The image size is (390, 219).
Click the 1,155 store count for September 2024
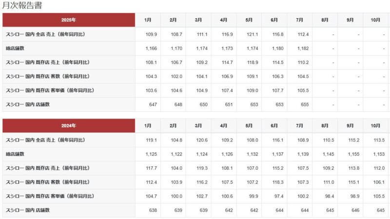tap(353, 154)
